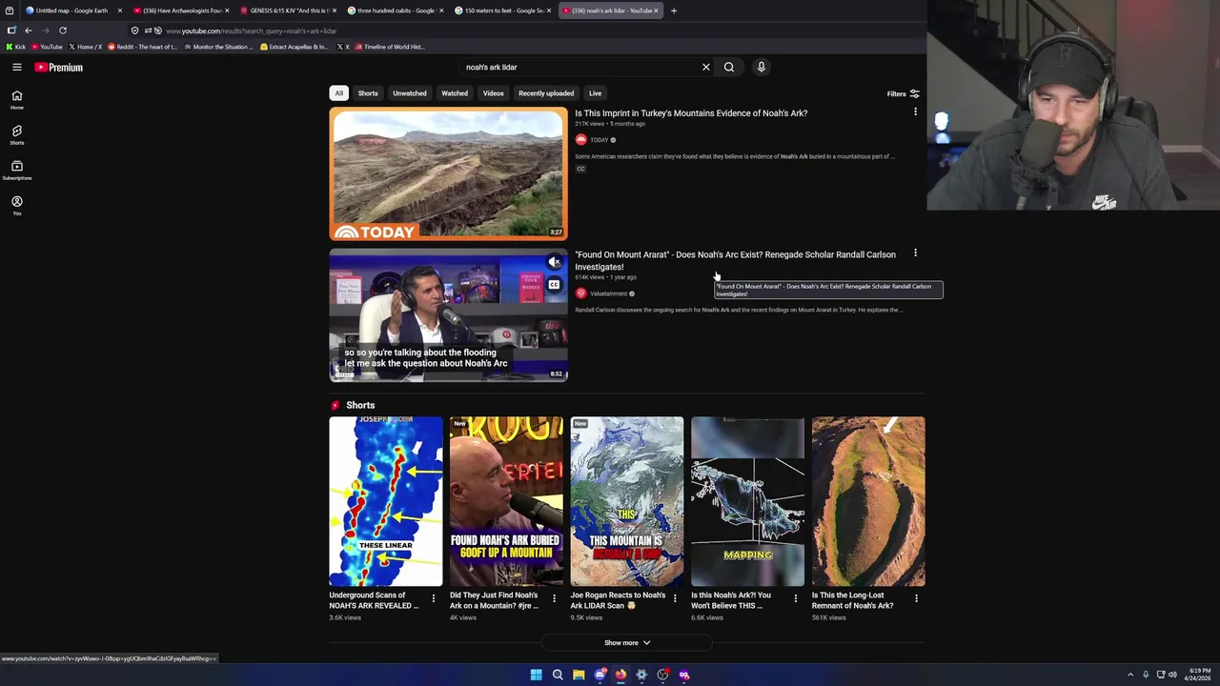Go back in browser history
The image size is (1220, 686).
29,30
